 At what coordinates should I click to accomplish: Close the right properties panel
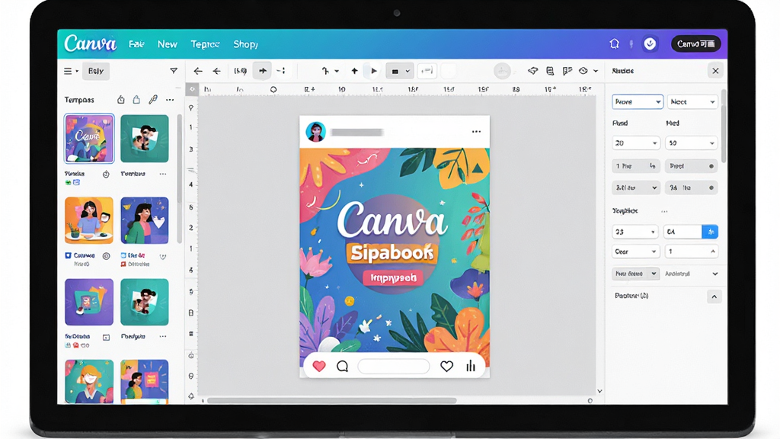click(x=715, y=71)
